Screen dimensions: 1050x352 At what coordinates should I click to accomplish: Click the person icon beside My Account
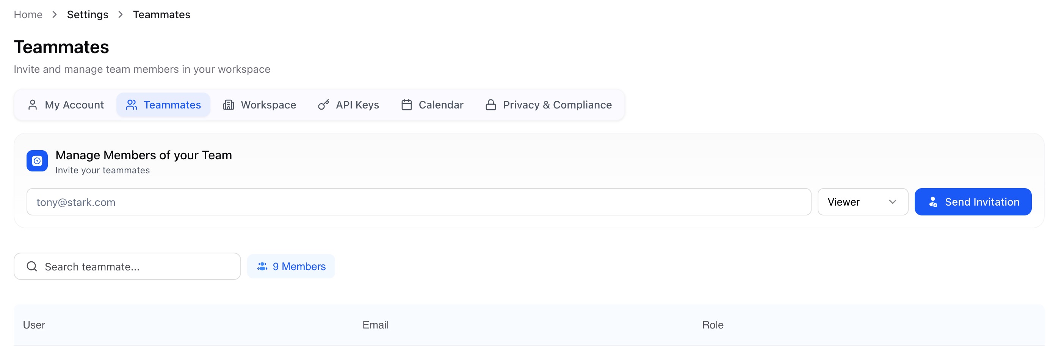pos(33,105)
